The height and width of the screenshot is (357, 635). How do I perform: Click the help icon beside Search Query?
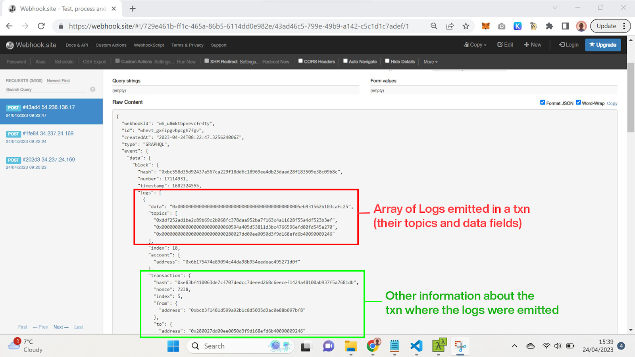coord(92,90)
